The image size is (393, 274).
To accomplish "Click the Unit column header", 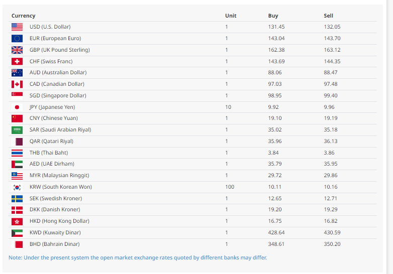I will pyautogui.click(x=230, y=16).
